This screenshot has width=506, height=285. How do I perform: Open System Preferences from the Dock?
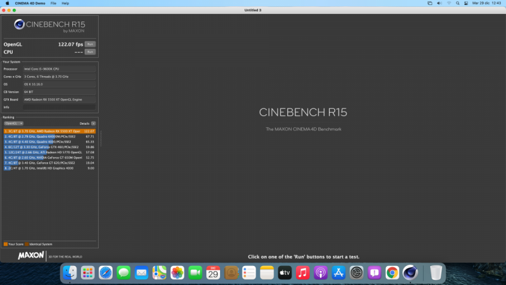pos(356,273)
